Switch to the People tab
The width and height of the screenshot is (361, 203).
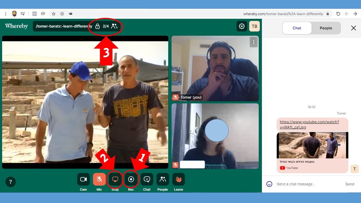pos(326,28)
